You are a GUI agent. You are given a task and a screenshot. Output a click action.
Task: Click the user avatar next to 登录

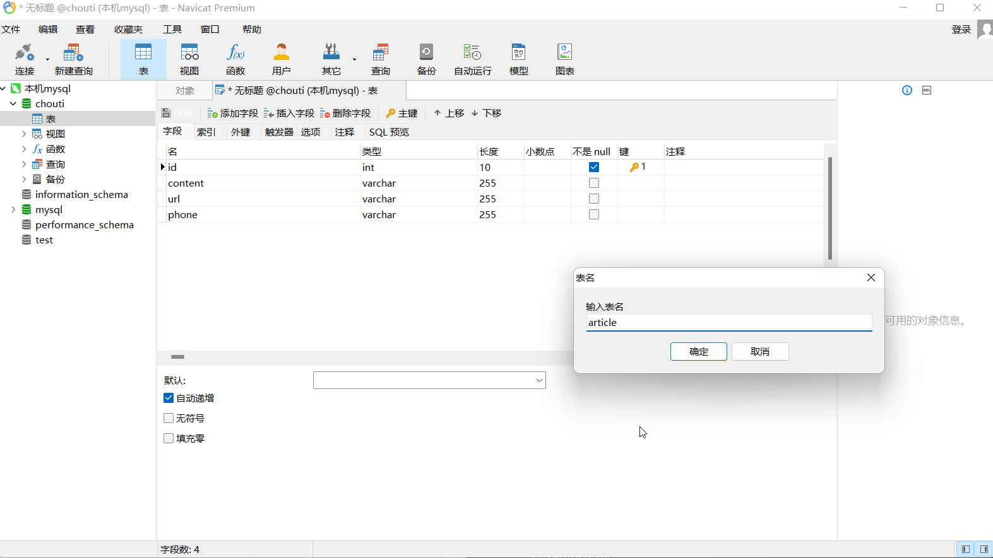pos(985,29)
